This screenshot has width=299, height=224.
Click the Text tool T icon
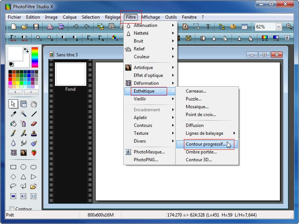[x=208, y=27]
